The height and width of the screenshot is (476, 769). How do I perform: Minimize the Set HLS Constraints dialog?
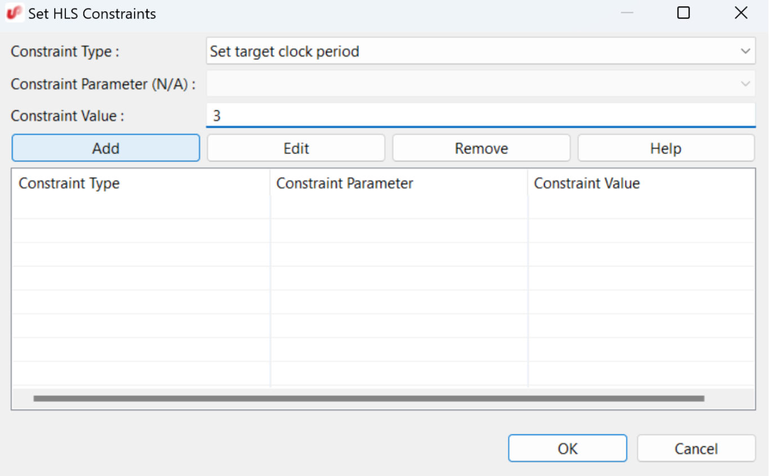[x=627, y=13]
